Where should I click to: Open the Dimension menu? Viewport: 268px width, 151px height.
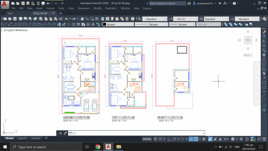coord(83,8)
